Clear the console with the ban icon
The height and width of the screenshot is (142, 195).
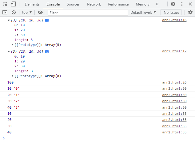click(14, 13)
